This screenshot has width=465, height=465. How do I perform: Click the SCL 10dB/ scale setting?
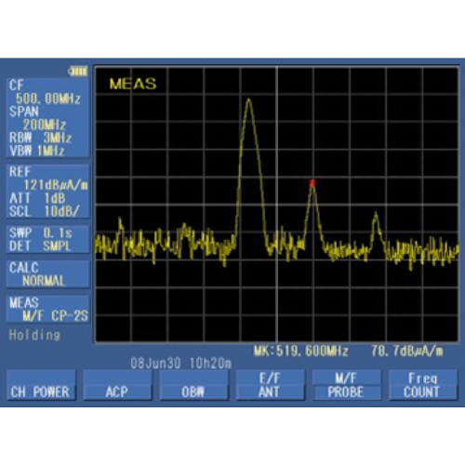tap(44, 211)
